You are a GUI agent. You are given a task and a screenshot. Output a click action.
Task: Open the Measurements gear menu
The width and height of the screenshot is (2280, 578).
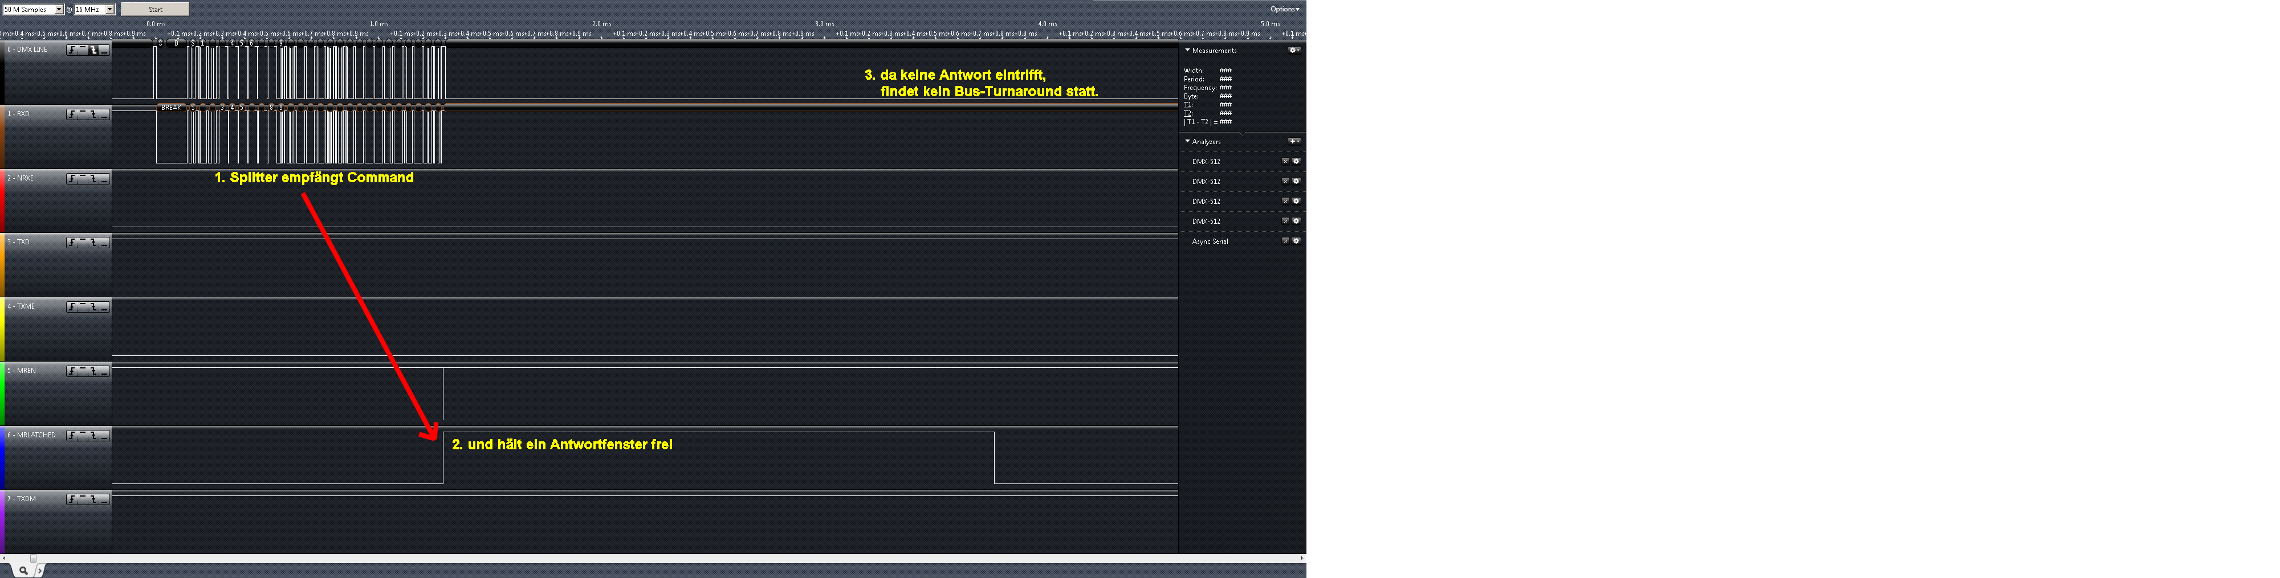pos(1294,50)
